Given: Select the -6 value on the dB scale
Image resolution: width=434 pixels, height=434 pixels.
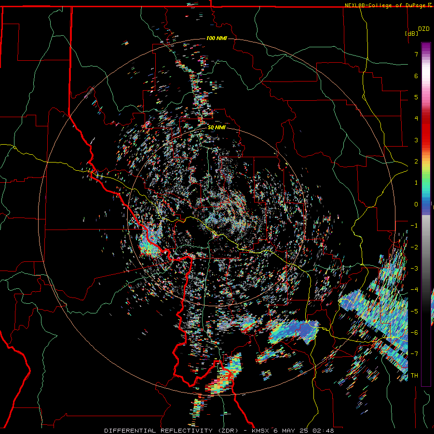Looking at the screenshot, I should coord(414,333).
